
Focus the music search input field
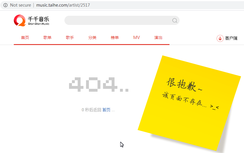pyautogui.click(x=118, y=20)
